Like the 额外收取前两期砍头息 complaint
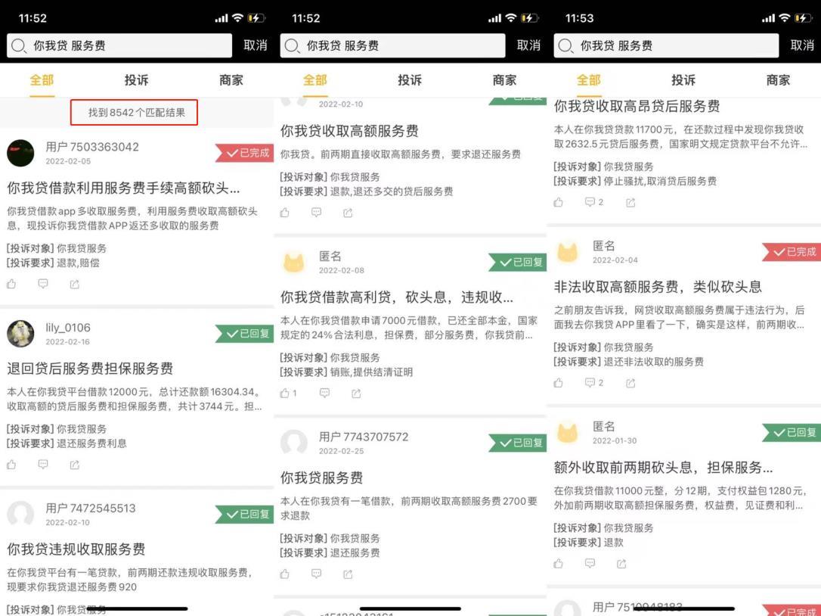Screen dimensions: 821x616 [x=559, y=563]
